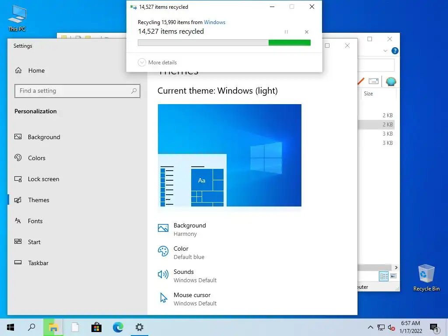Click the recycling progress bar
The height and width of the screenshot is (336, 448).
[224, 42]
